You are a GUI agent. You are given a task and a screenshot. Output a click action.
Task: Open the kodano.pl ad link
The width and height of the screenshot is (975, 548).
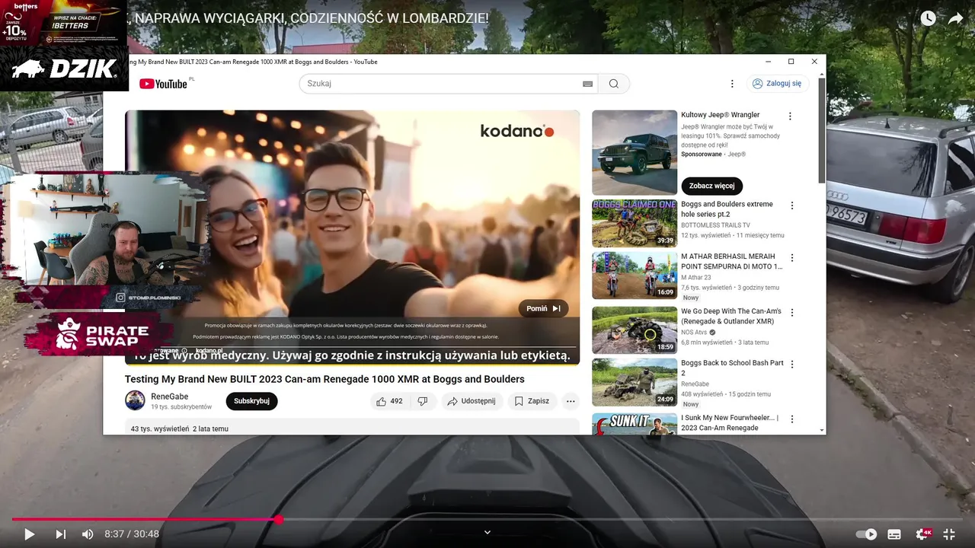coord(209,350)
